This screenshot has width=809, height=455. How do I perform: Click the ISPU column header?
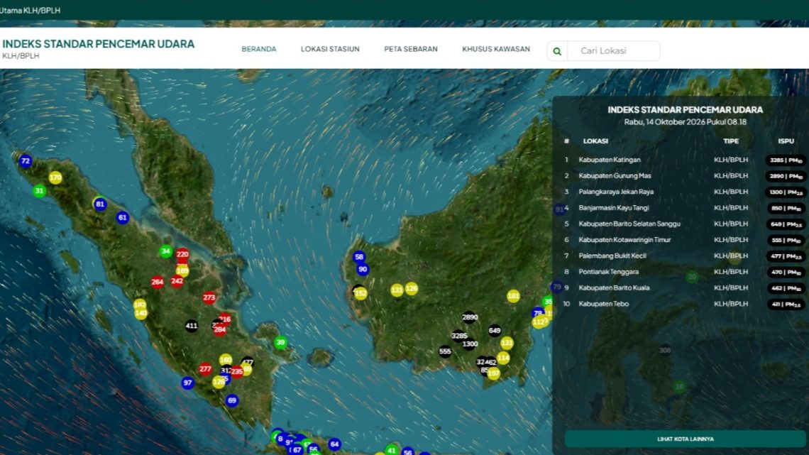pyautogui.click(x=786, y=141)
